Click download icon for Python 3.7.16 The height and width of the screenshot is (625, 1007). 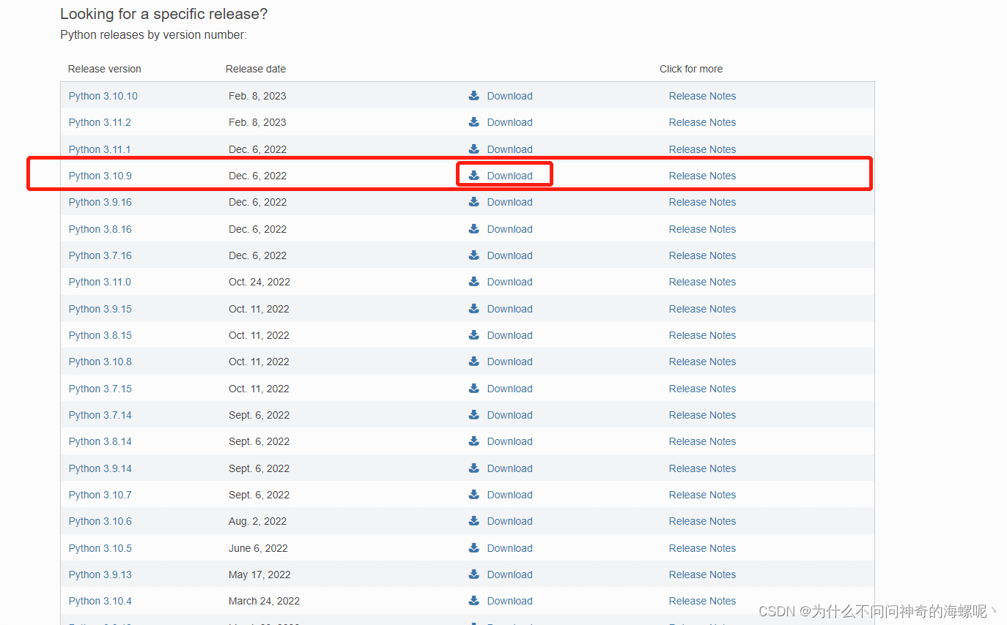[x=474, y=255]
